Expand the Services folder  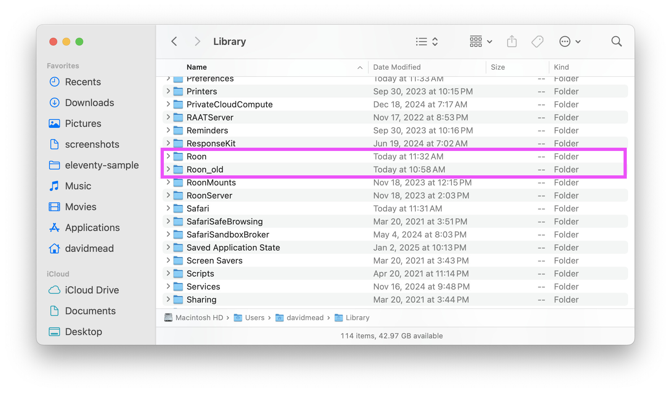tap(168, 286)
